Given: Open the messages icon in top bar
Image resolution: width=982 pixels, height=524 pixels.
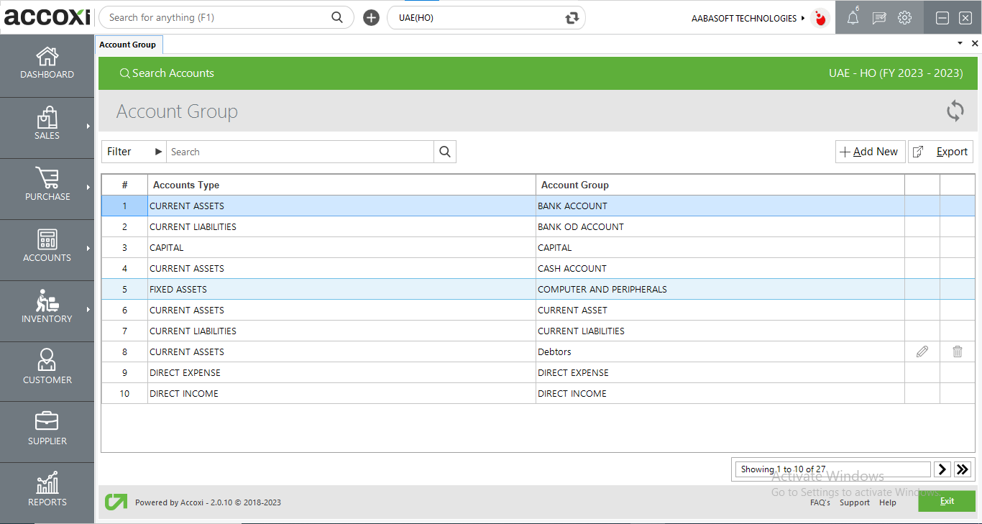Looking at the screenshot, I should [x=878, y=17].
